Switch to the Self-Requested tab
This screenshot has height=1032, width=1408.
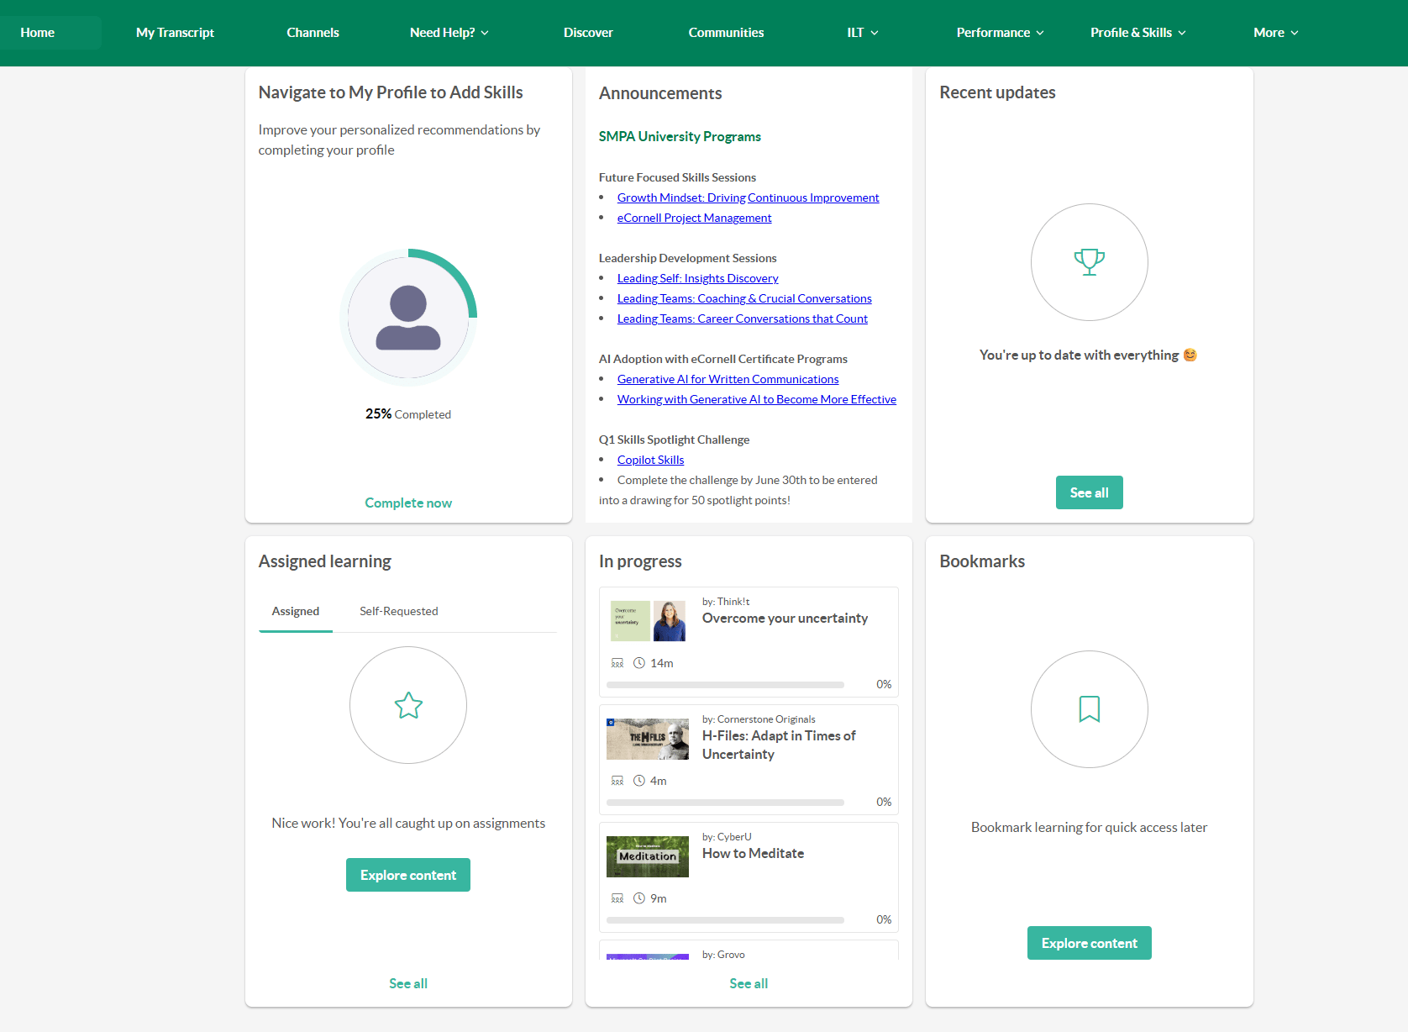[399, 611]
